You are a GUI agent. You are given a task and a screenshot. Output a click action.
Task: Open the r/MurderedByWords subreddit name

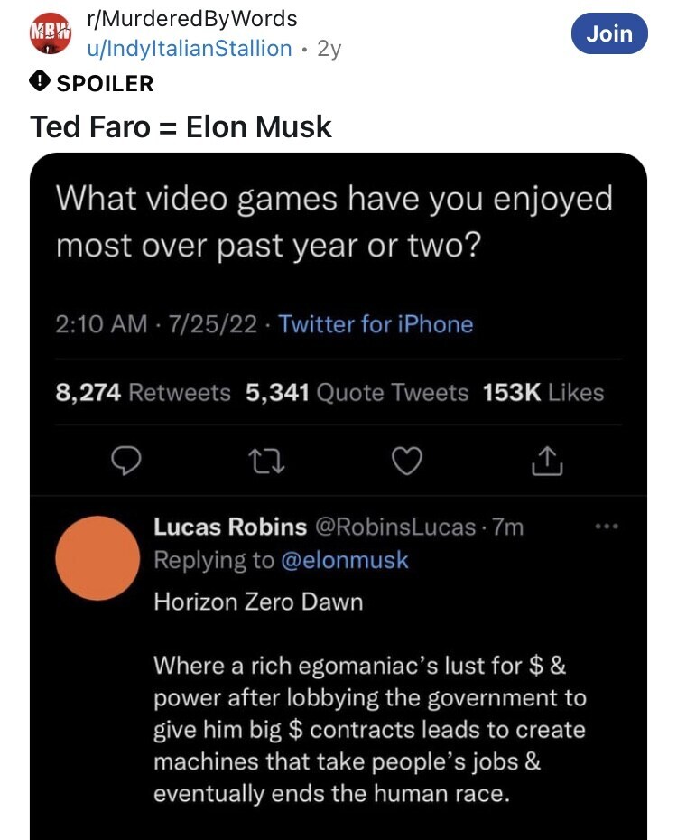pos(191,18)
